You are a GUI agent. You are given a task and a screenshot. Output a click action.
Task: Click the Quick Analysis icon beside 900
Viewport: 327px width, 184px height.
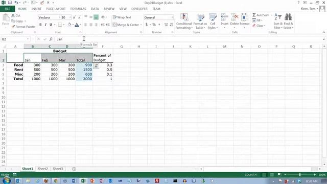coord(96,66)
